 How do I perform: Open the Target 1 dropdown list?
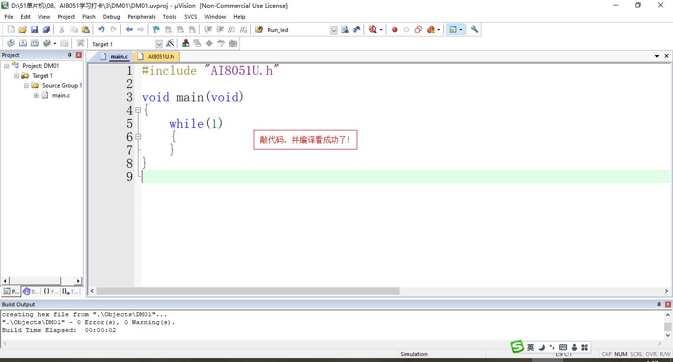159,44
